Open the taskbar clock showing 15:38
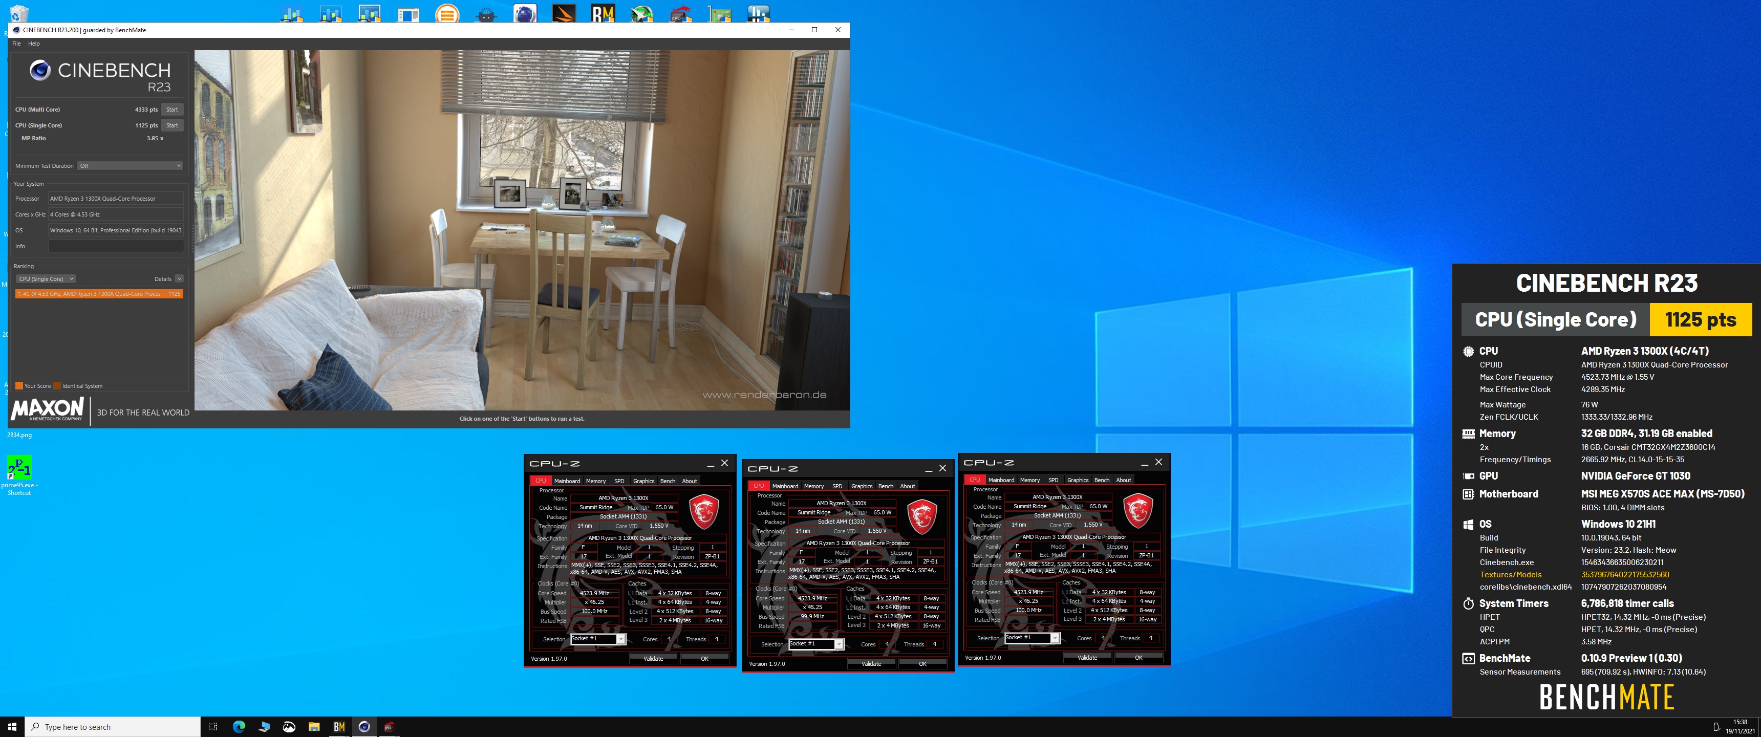This screenshot has height=737, width=1761. point(1740,727)
